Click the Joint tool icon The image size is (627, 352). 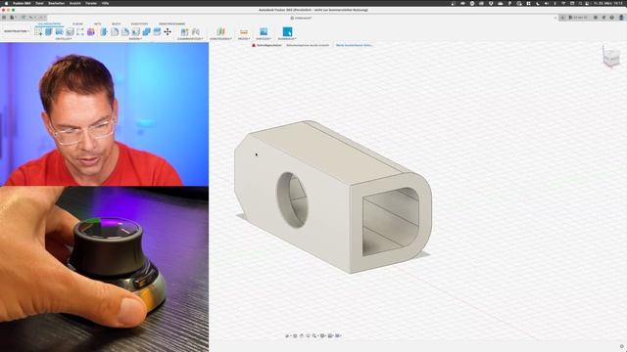coord(196,31)
